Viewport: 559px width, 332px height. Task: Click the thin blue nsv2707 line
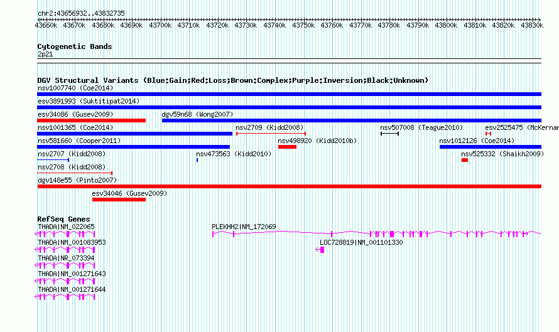coord(53,160)
